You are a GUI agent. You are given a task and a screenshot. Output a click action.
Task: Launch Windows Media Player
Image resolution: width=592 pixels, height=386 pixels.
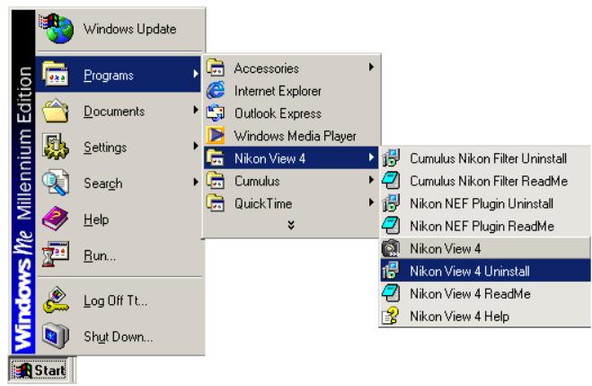291,135
